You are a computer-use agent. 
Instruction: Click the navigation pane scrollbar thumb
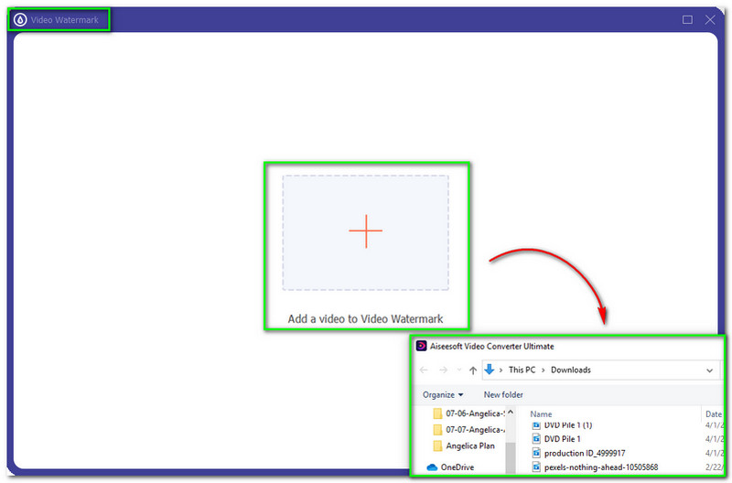(x=511, y=456)
